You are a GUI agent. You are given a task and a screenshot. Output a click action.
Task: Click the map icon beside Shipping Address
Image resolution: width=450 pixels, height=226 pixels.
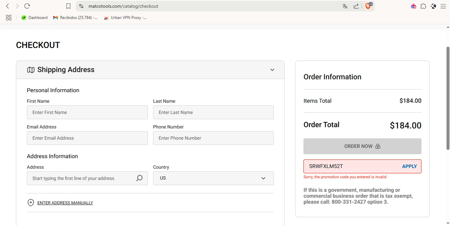click(x=31, y=70)
